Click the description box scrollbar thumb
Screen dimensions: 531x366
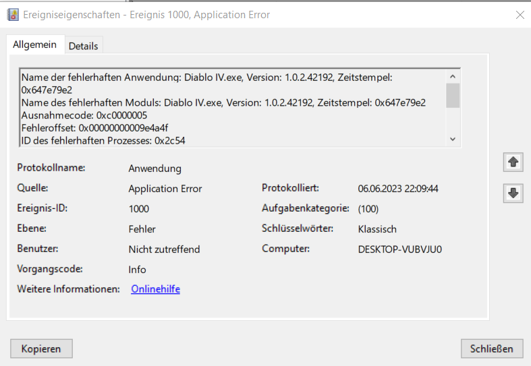click(x=453, y=96)
